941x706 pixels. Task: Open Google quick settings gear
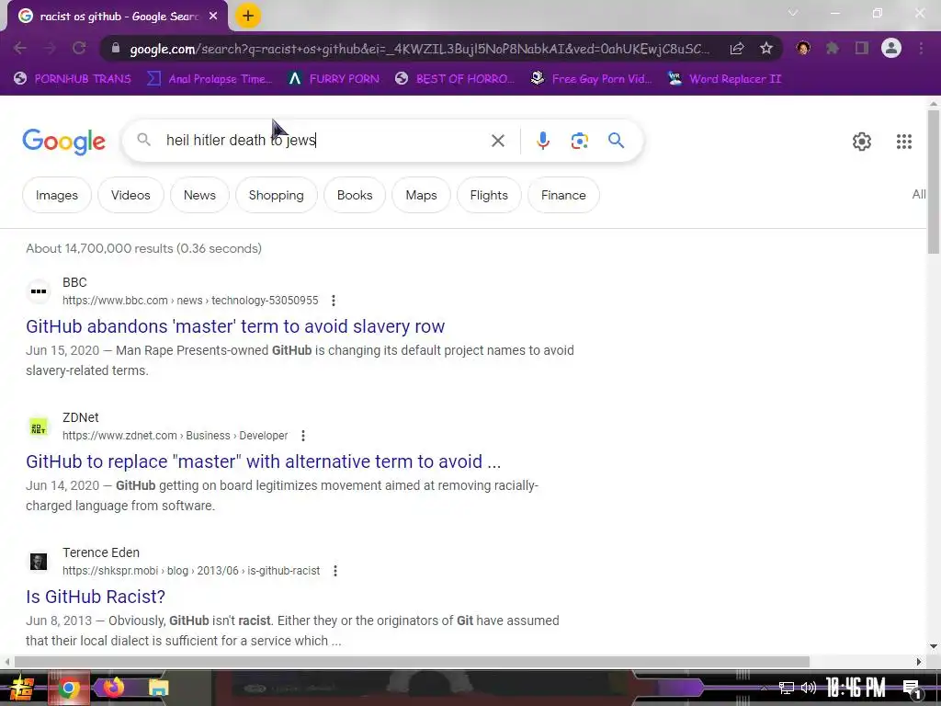pos(862,142)
